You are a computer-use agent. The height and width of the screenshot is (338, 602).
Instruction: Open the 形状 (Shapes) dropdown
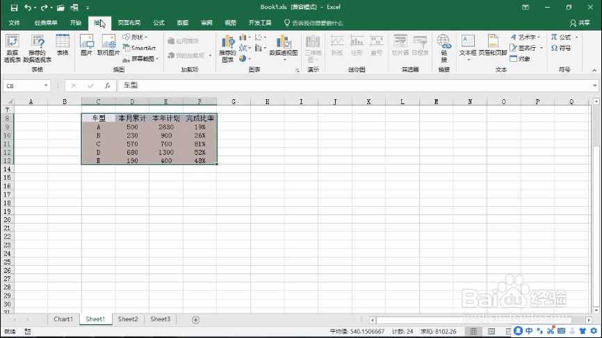click(x=135, y=37)
